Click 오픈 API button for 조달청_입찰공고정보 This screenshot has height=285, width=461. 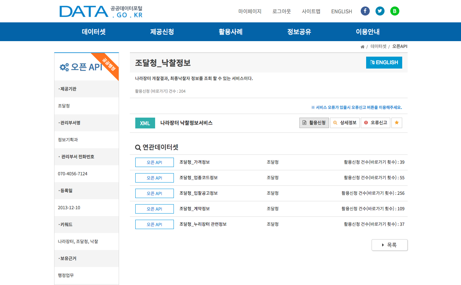coord(154,193)
